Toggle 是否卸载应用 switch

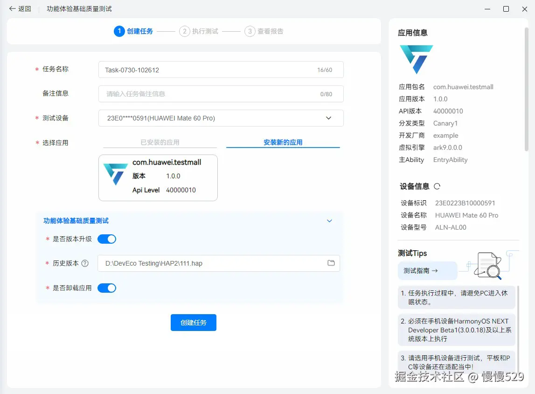107,288
